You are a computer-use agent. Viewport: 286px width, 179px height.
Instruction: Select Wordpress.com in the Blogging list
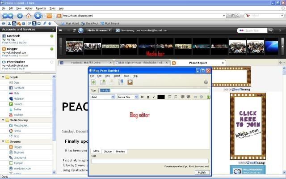tap(22, 168)
